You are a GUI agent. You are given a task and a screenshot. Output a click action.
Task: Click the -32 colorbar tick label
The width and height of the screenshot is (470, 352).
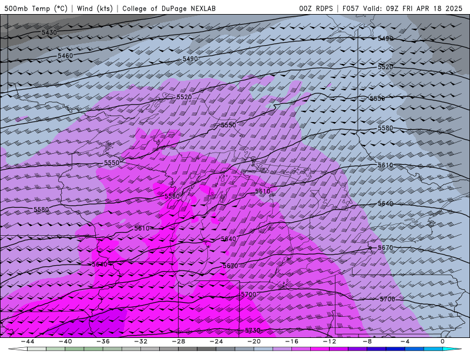point(140,341)
